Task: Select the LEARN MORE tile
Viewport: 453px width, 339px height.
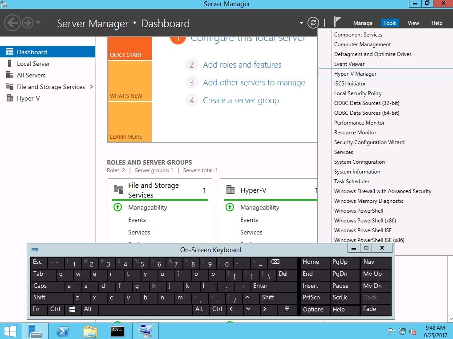Action: click(130, 121)
